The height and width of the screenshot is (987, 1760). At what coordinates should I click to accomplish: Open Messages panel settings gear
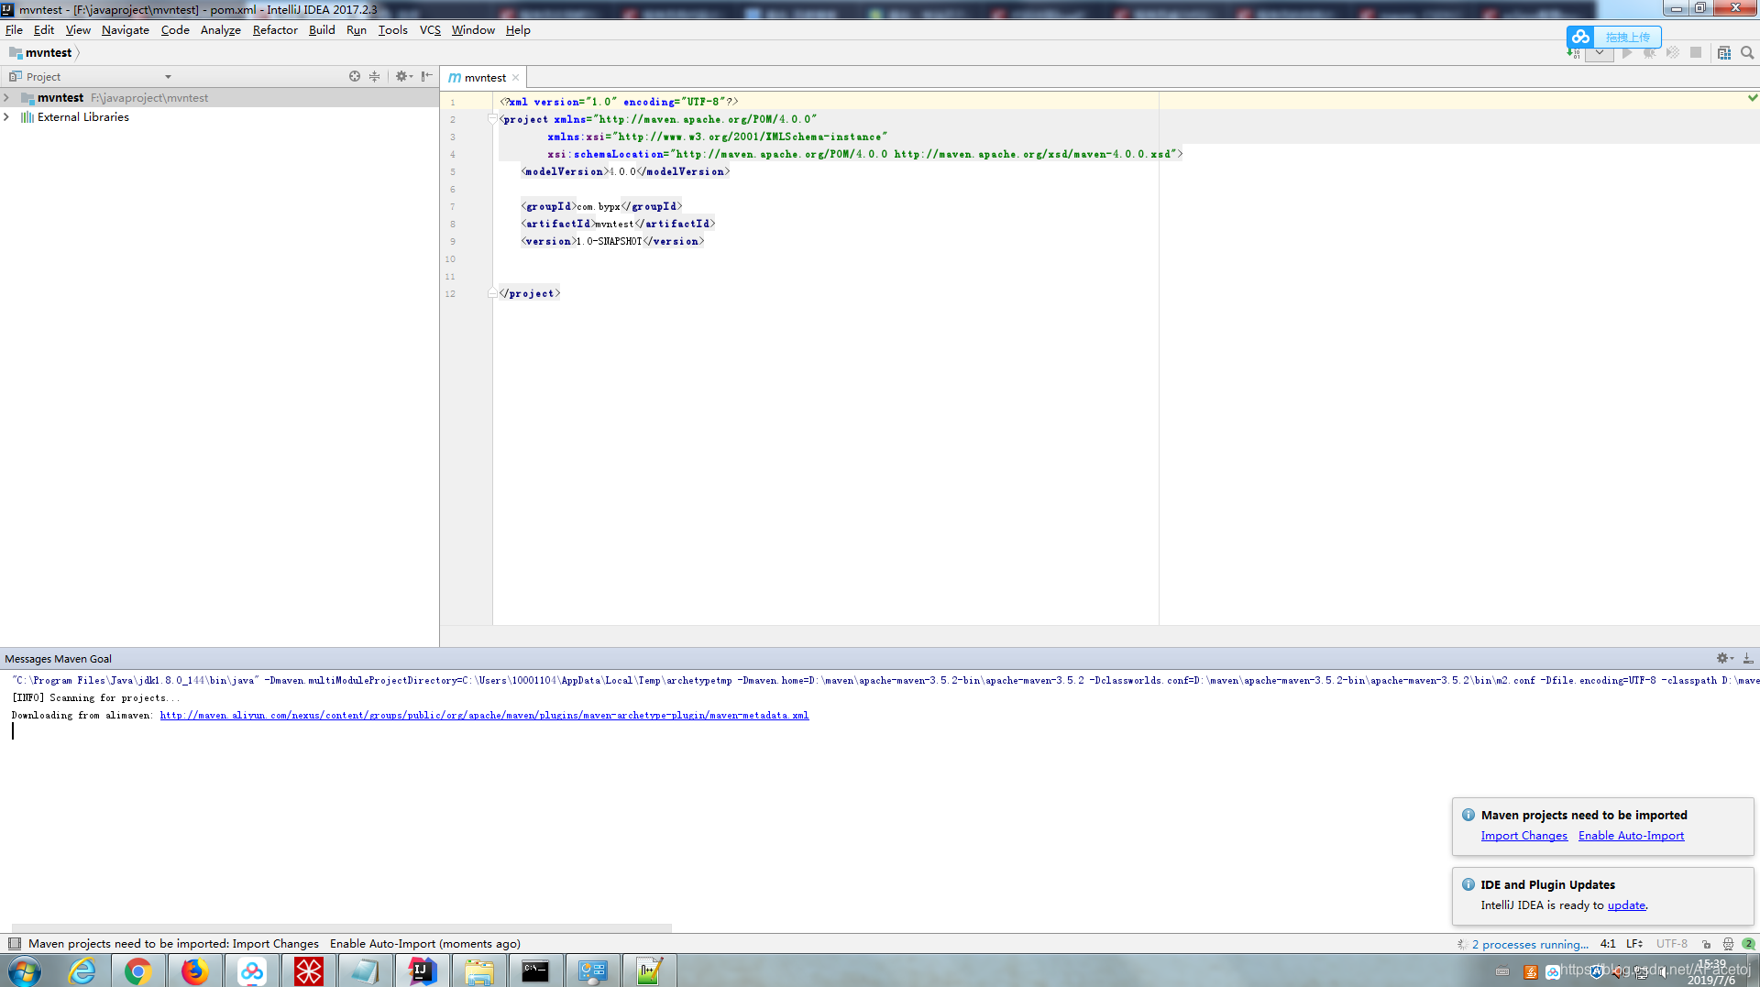(1724, 658)
